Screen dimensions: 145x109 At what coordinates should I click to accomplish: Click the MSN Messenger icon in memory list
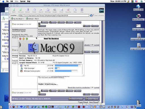pyautogui.click(x=22, y=68)
